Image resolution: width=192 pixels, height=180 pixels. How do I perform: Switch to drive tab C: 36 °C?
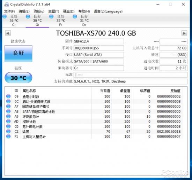point(14,21)
